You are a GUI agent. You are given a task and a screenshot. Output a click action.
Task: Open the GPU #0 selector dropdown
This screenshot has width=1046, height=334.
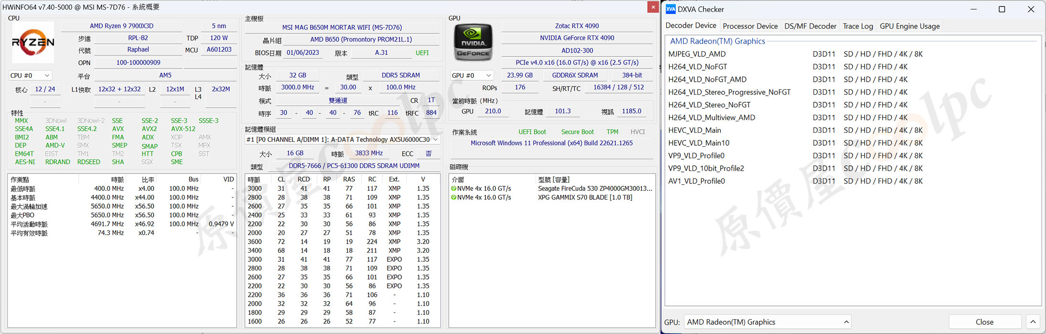[472, 75]
